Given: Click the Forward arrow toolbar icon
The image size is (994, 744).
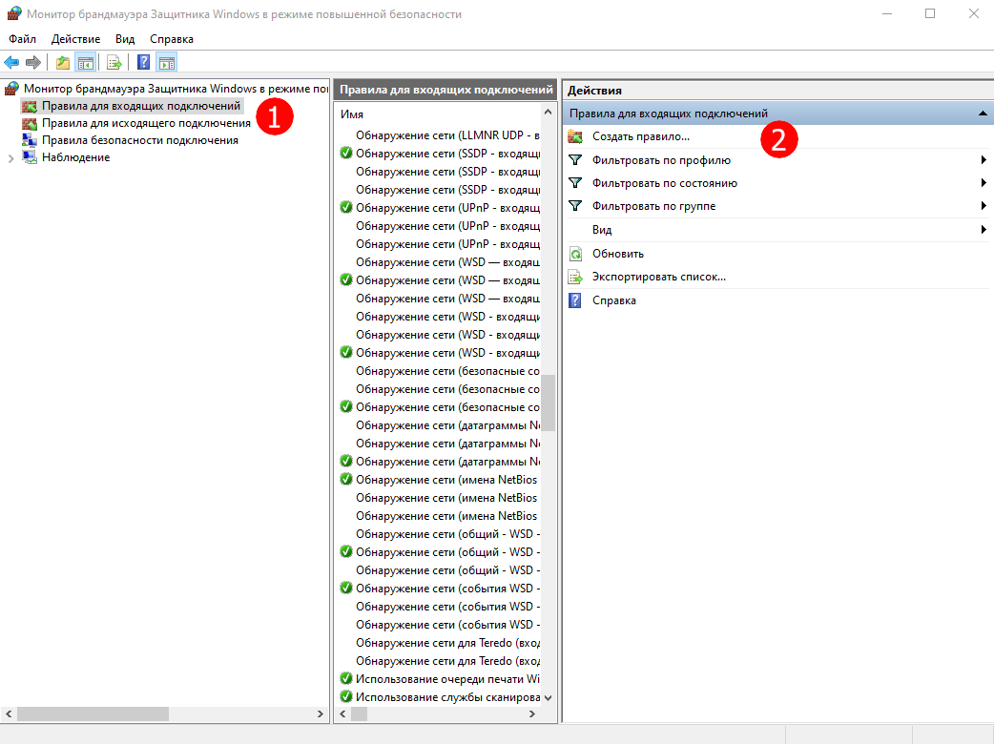Looking at the screenshot, I should point(33,62).
